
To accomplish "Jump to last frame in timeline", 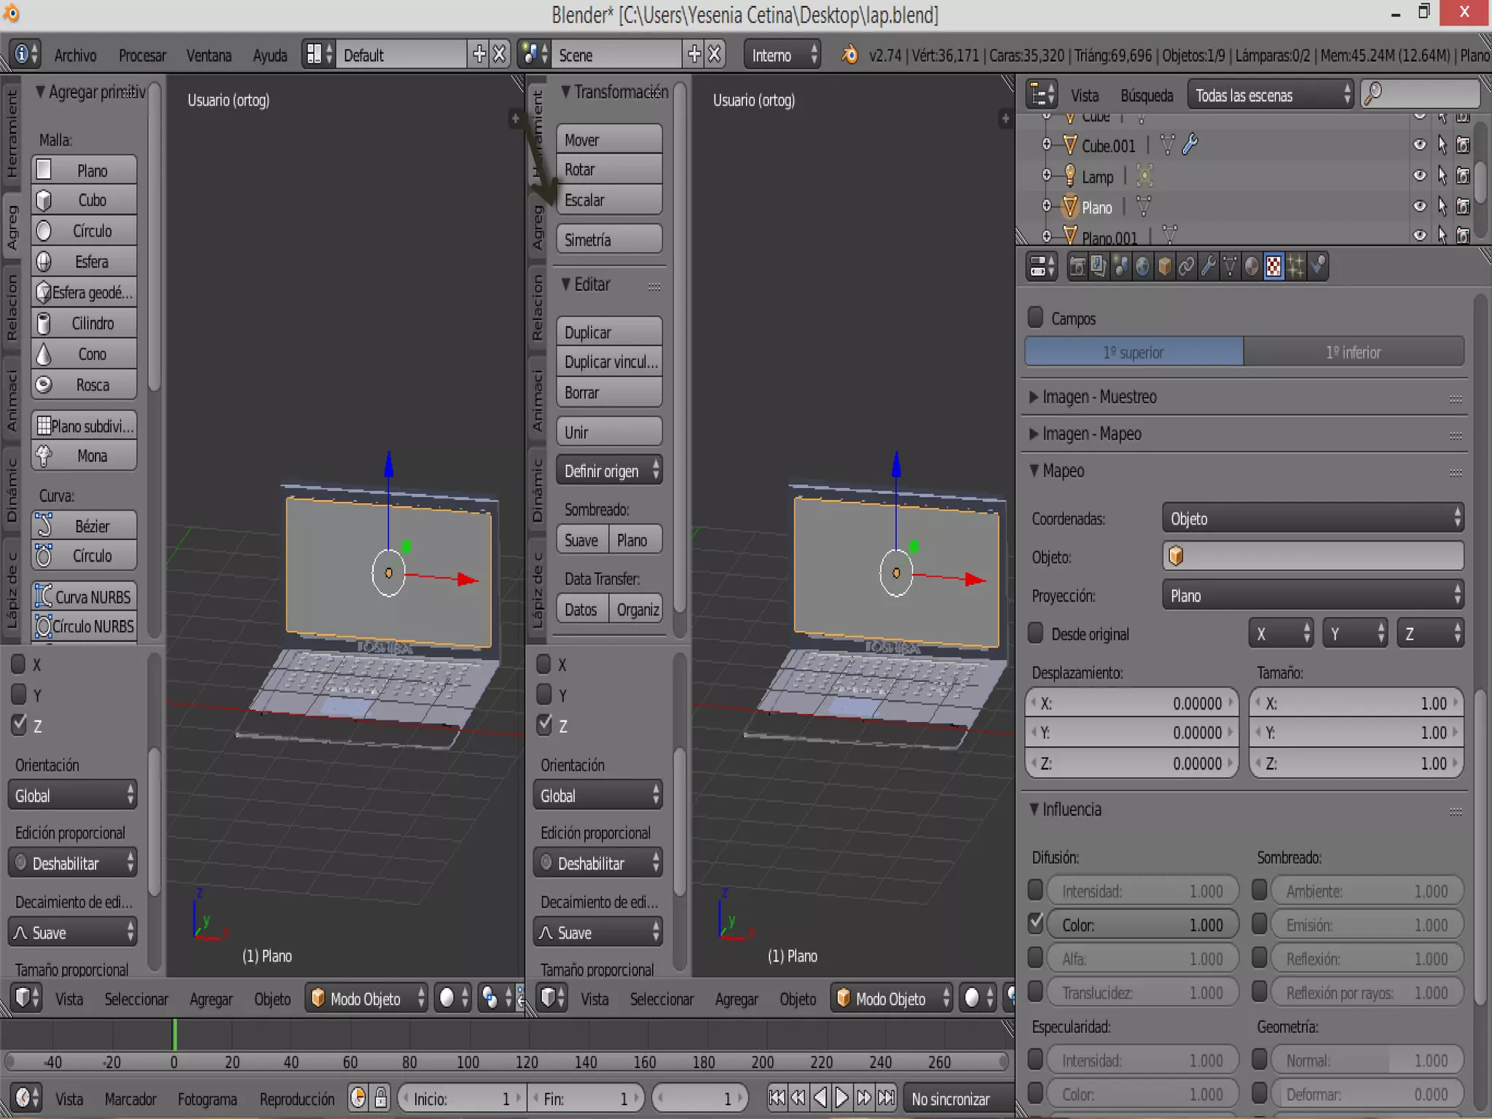I will 886,1097.
